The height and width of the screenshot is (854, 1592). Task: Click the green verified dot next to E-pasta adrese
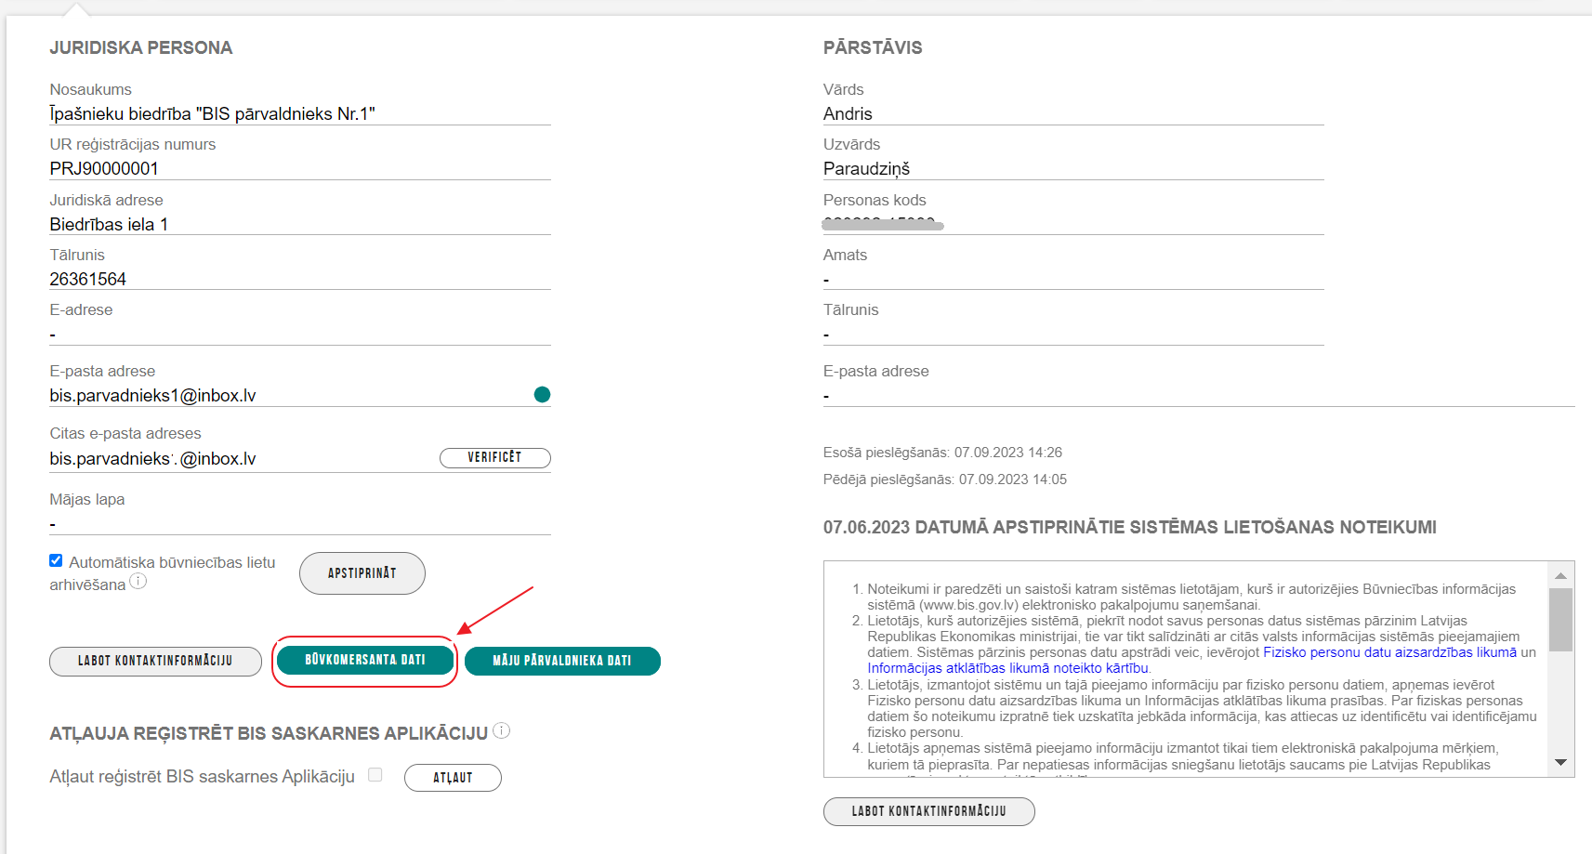[543, 395]
